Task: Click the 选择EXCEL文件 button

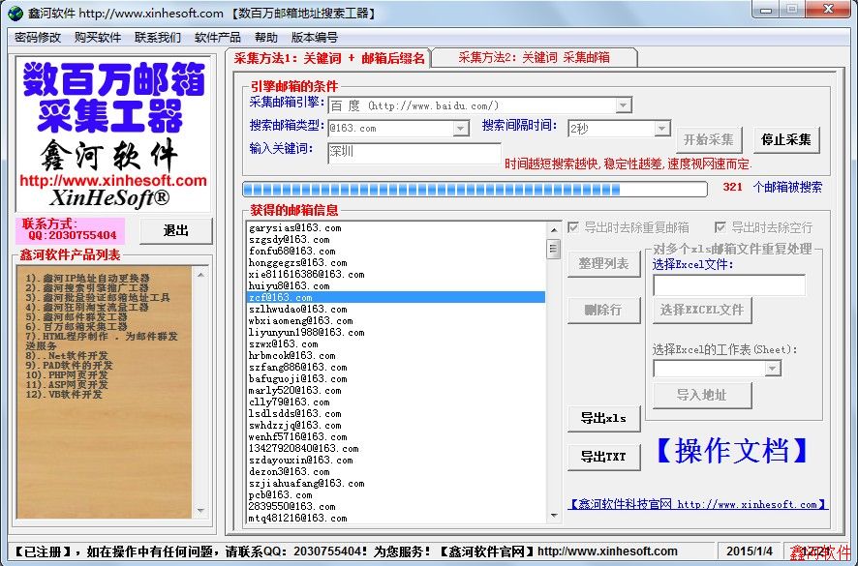Action: tap(702, 310)
